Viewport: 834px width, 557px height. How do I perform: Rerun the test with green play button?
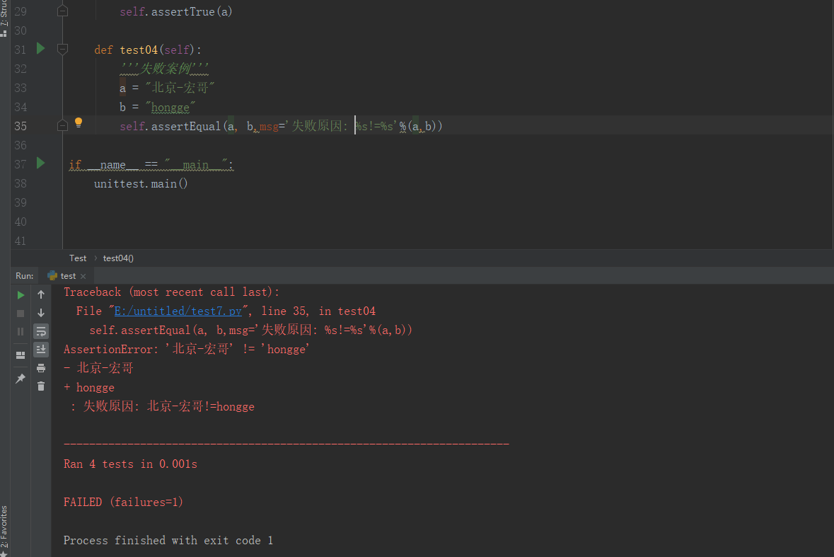(x=21, y=294)
